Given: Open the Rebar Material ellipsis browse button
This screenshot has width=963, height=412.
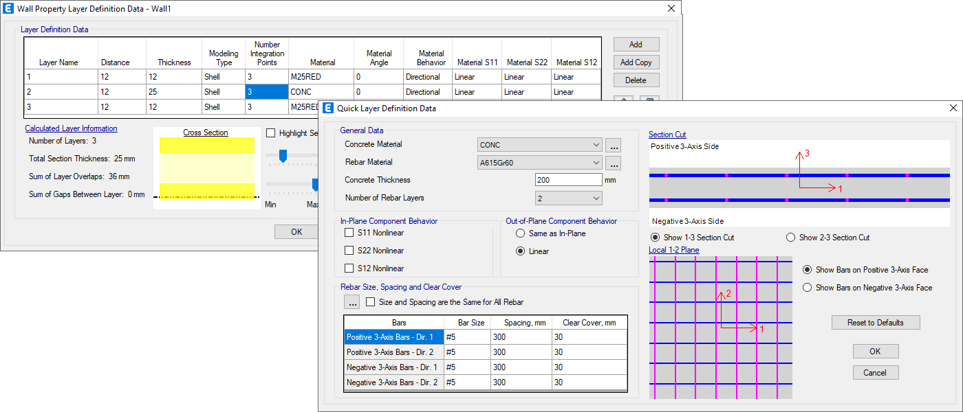Looking at the screenshot, I should pos(614,163).
